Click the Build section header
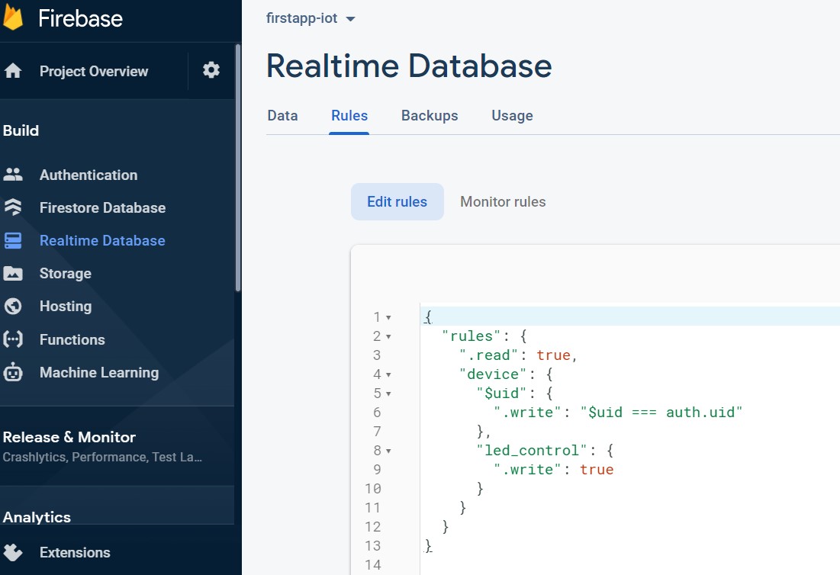Screen dimensions: 840x575 click(21, 130)
